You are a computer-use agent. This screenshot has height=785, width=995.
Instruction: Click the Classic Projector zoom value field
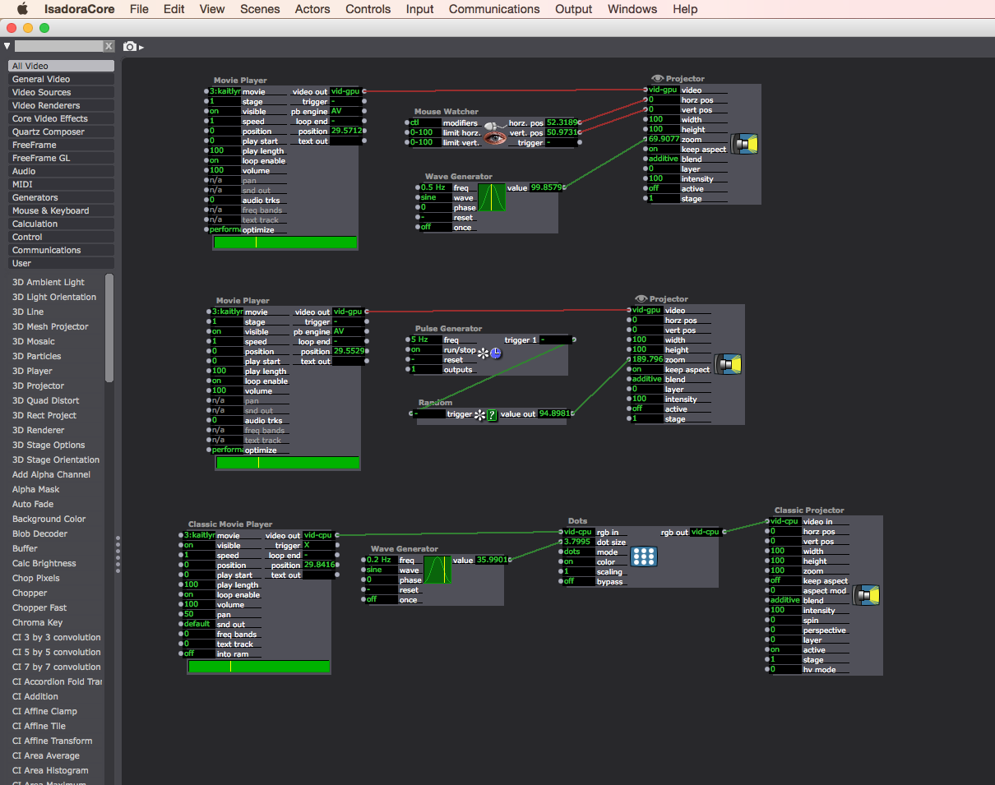[x=784, y=571]
